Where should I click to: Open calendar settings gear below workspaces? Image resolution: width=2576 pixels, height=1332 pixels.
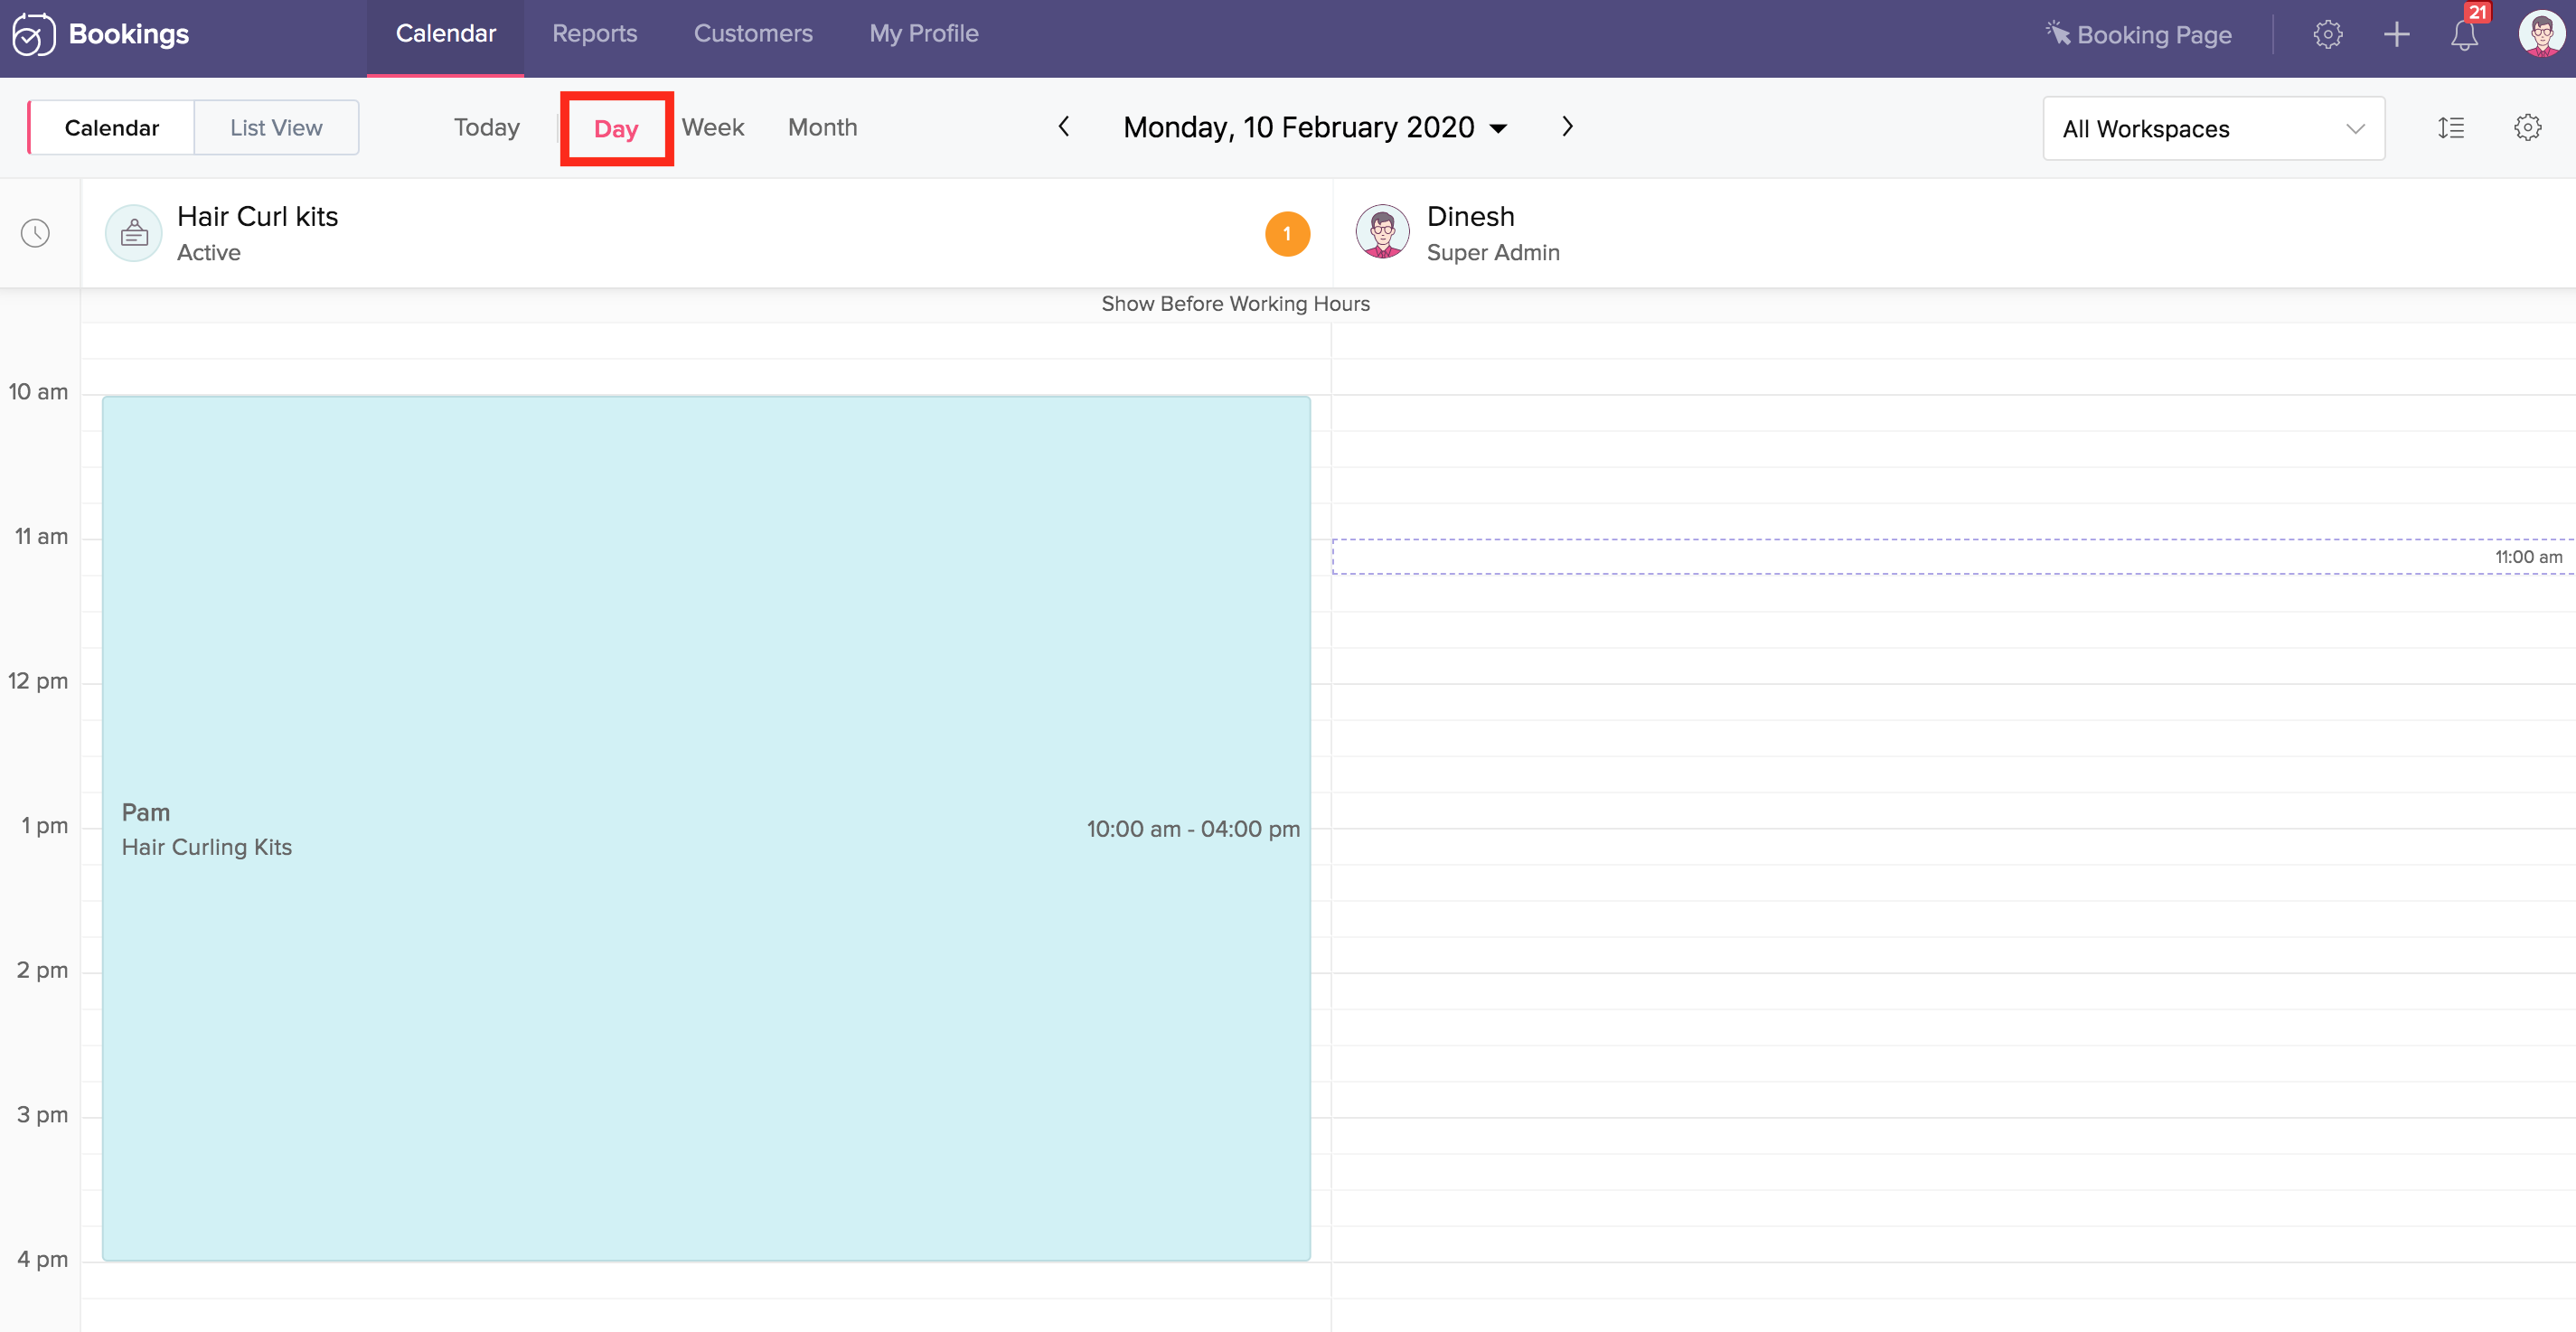(x=2527, y=128)
